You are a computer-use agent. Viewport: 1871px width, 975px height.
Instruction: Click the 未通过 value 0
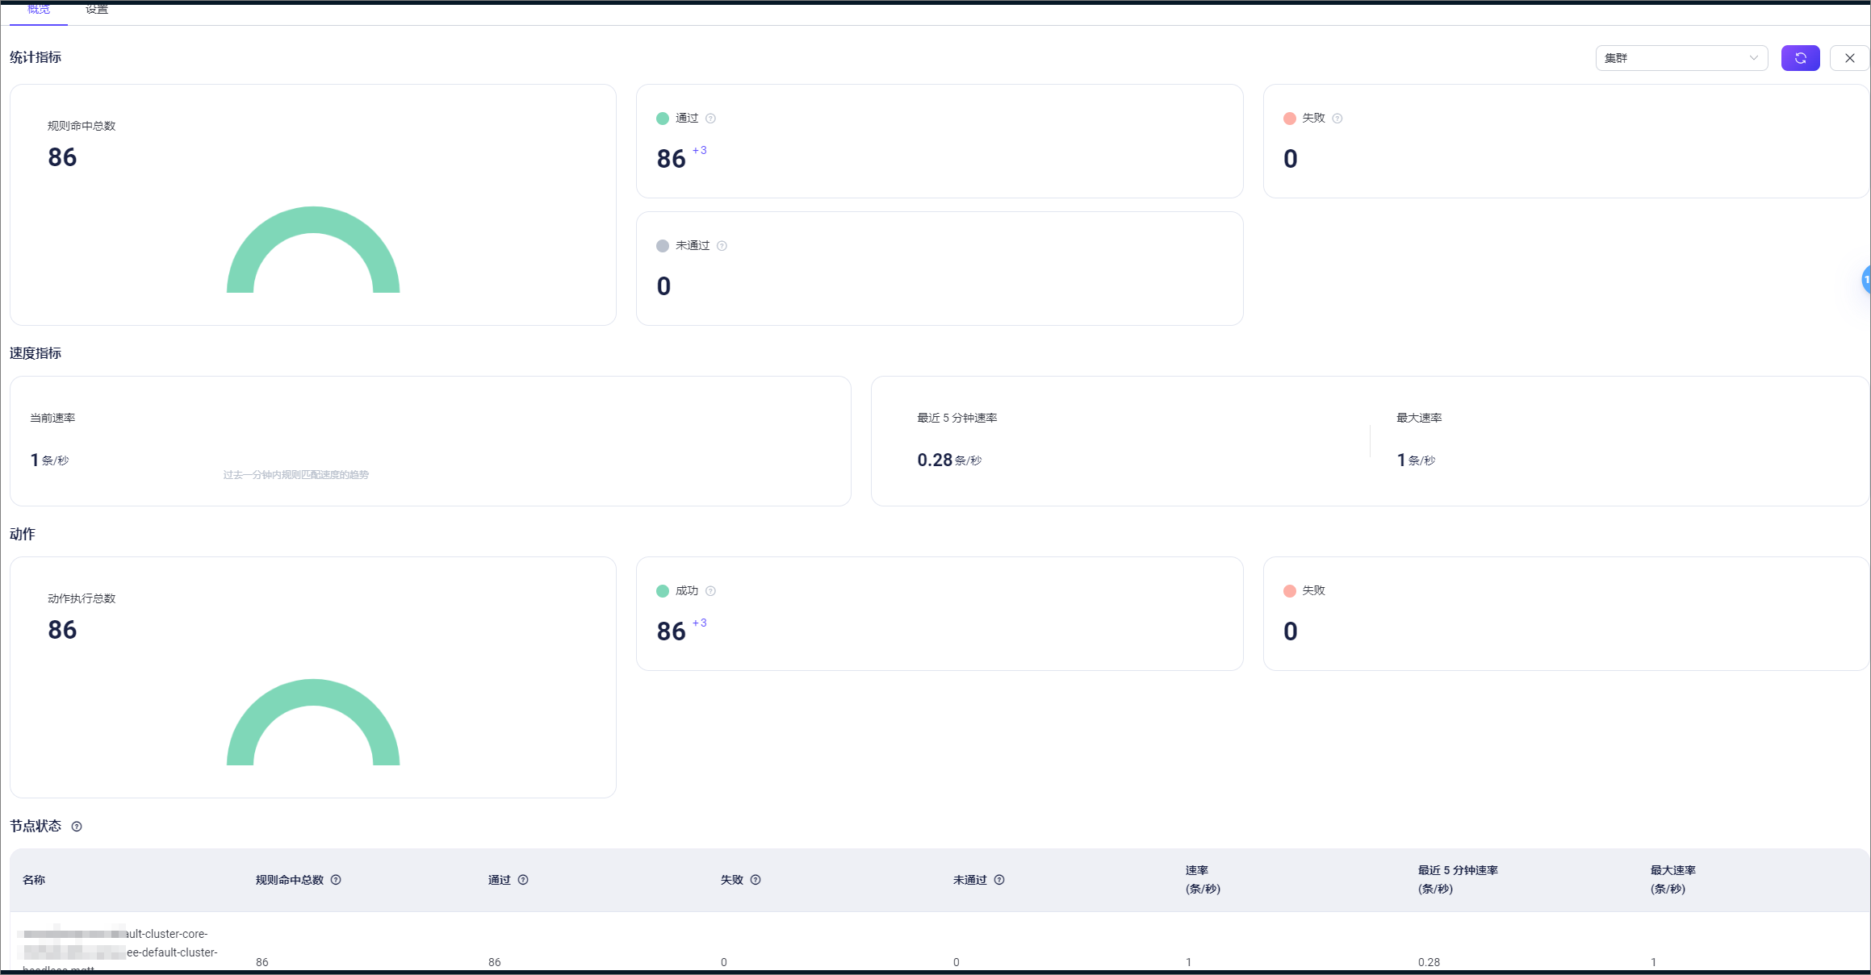tap(663, 286)
